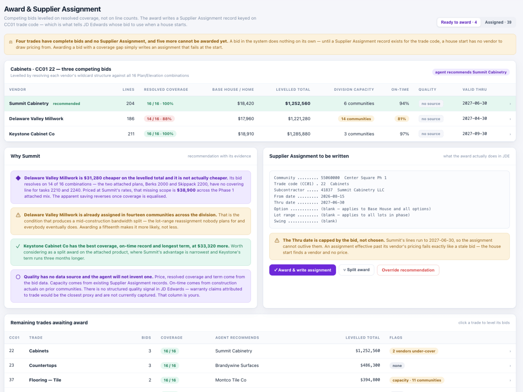Switch to the Ready to award tab
523x392 pixels.
coord(459,23)
